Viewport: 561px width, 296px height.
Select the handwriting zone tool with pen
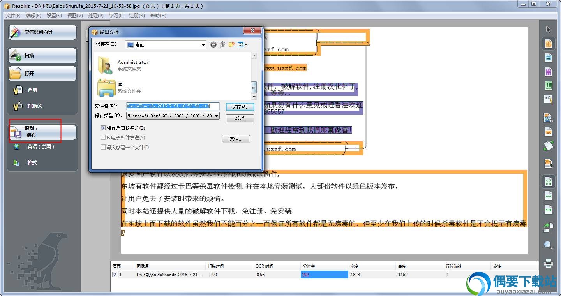(549, 99)
